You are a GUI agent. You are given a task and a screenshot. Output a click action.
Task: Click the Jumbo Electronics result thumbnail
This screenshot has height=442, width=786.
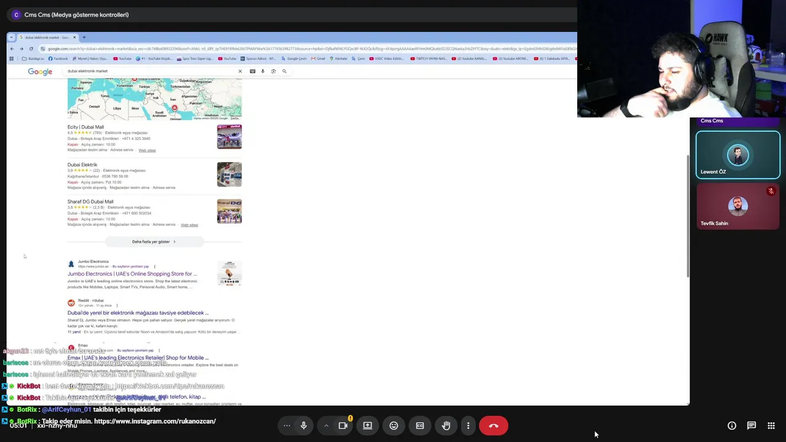point(229,273)
